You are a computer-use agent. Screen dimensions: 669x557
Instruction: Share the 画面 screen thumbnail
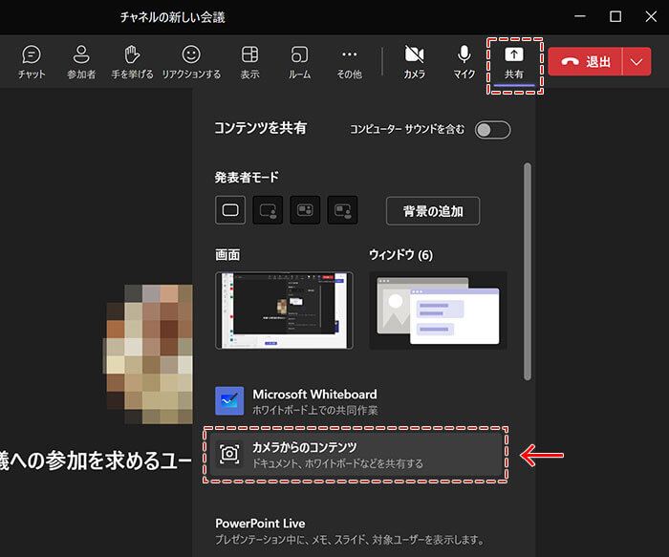pyautogui.click(x=284, y=311)
